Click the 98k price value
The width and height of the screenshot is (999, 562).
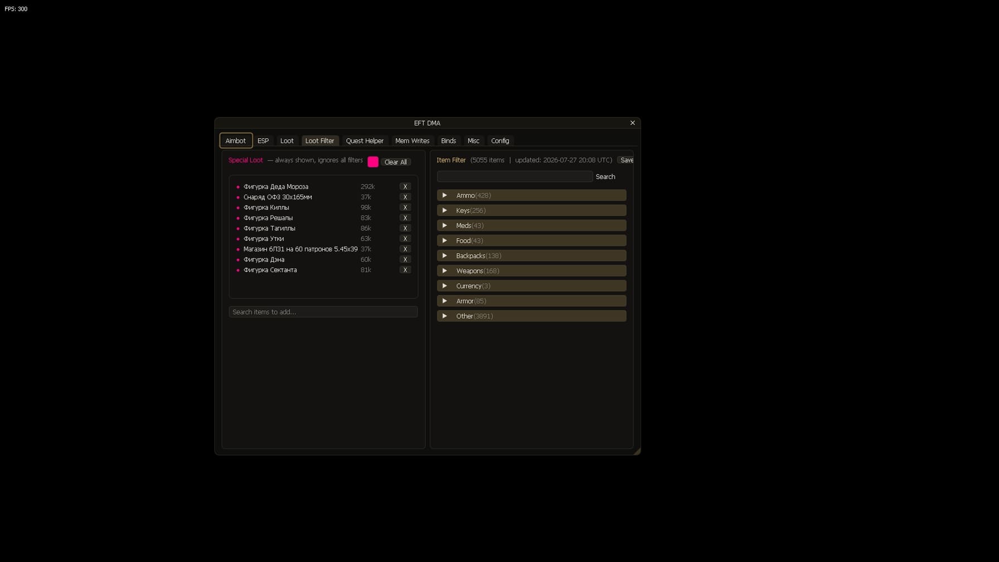(x=366, y=207)
